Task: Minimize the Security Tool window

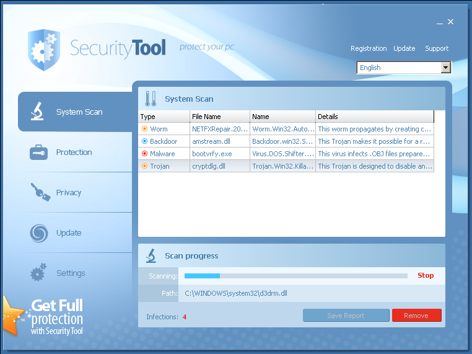Action: coord(440,22)
